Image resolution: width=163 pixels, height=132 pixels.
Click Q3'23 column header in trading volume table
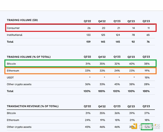coord(146,21)
